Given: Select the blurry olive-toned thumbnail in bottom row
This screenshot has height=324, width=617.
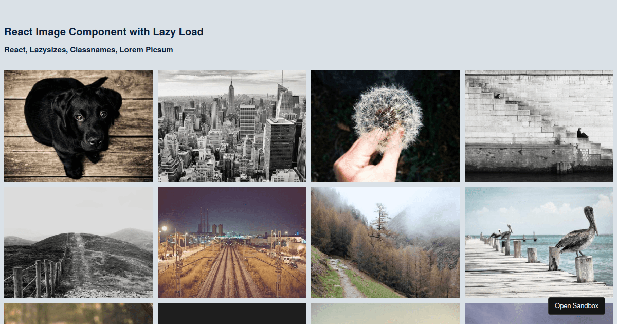Looking at the screenshot, I should click(x=78, y=313).
